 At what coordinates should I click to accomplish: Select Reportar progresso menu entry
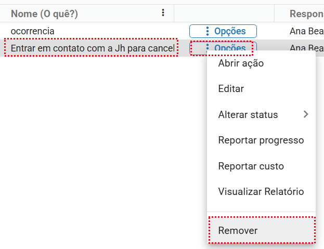pyautogui.click(x=261, y=140)
